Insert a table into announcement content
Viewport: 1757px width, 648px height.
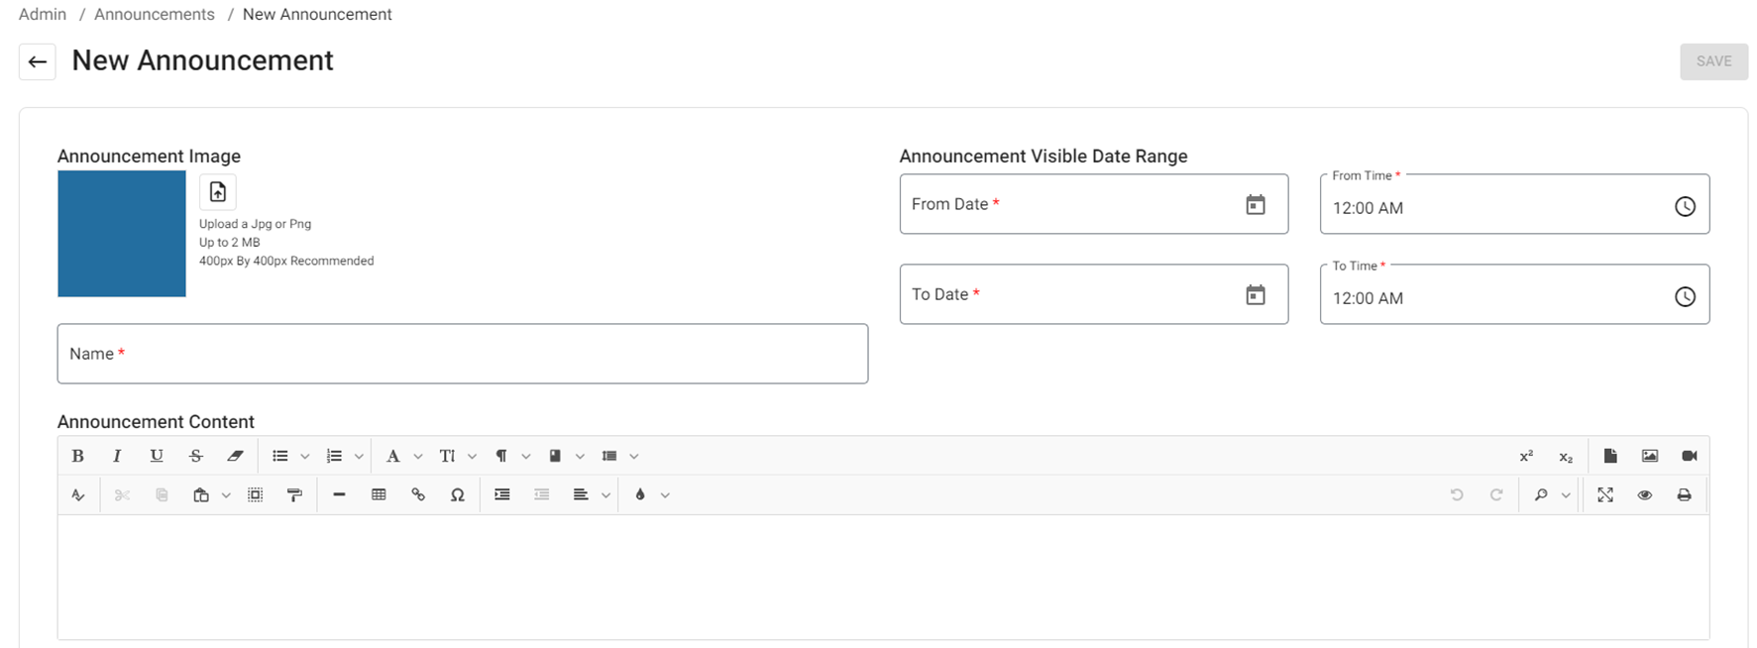(x=379, y=494)
